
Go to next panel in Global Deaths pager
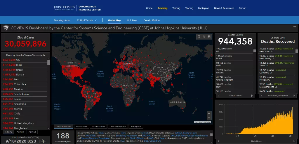coord(252,96)
